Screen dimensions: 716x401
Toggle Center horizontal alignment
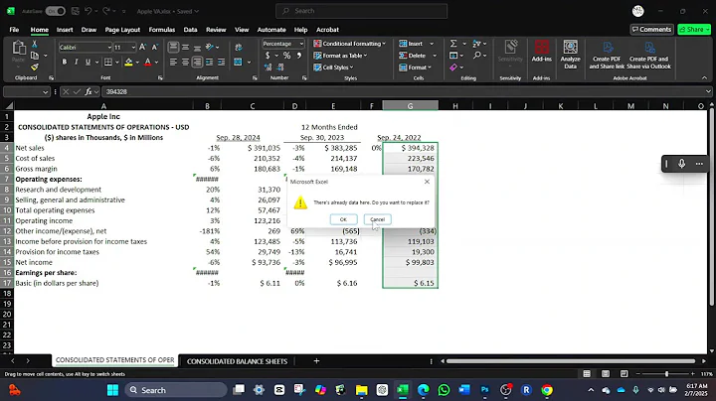click(185, 62)
